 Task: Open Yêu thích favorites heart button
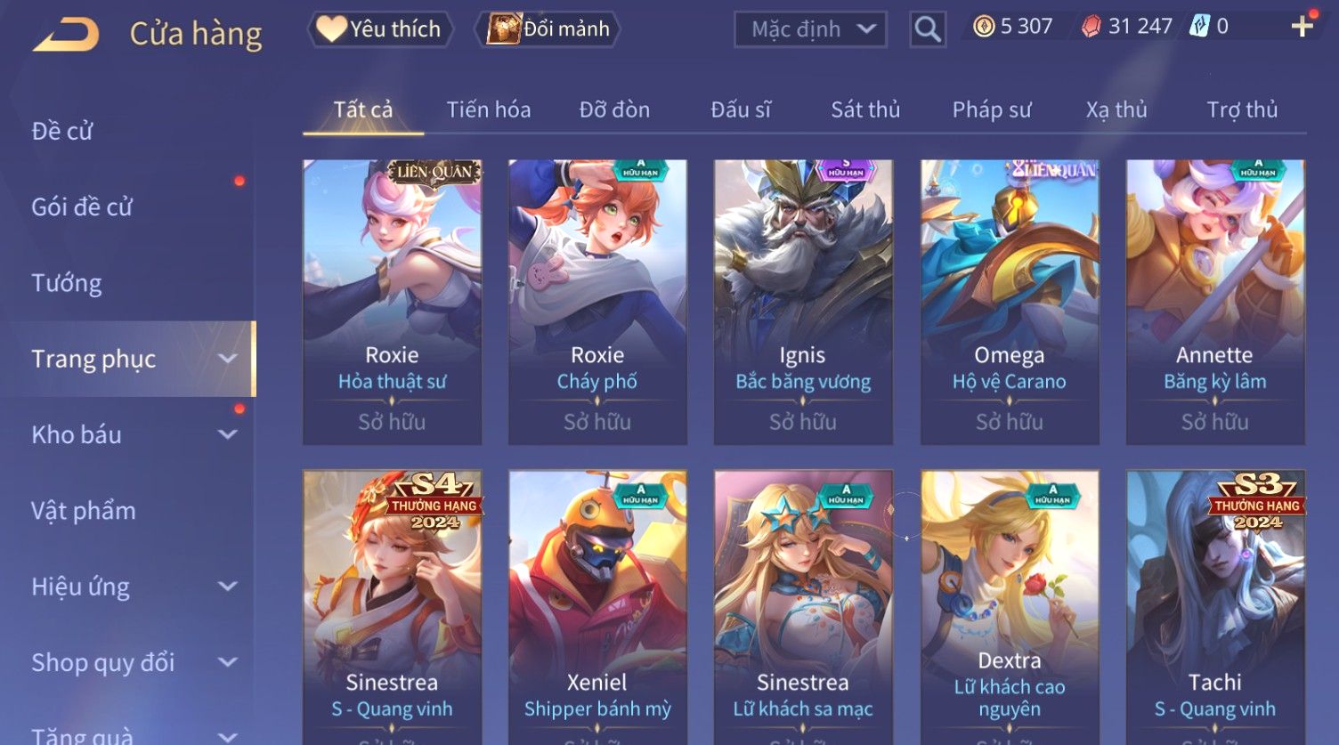(x=380, y=29)
